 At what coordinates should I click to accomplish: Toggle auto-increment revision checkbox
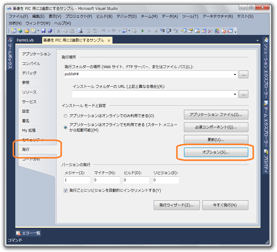click(66, 190)
